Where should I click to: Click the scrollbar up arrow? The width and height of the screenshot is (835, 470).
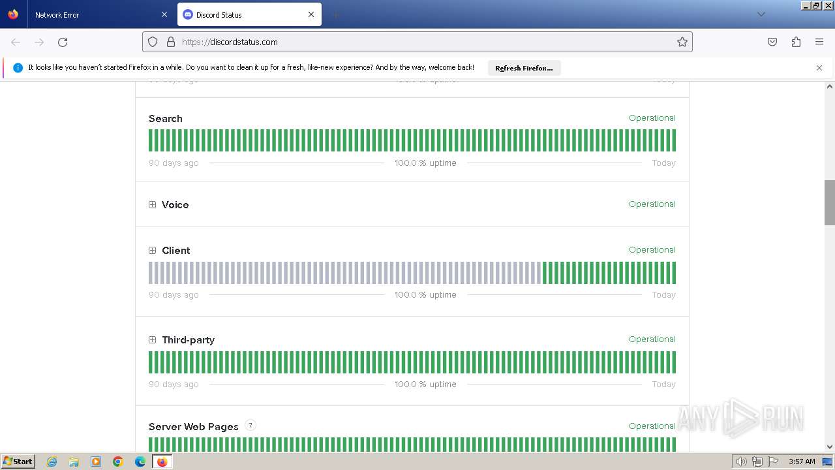[x=830, y=86]
